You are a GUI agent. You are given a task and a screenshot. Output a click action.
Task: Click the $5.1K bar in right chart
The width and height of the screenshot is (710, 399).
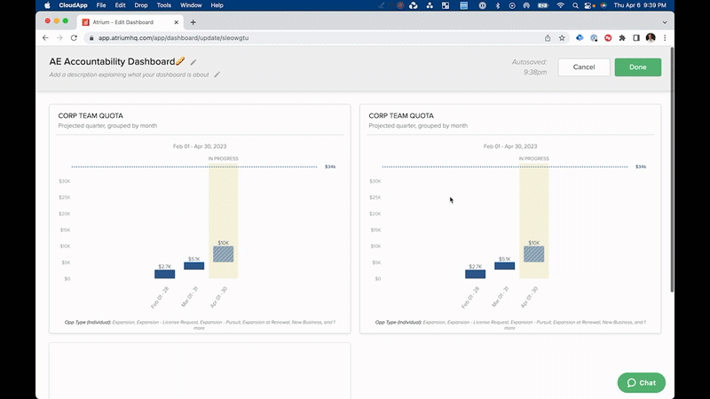tap(504, 266)
